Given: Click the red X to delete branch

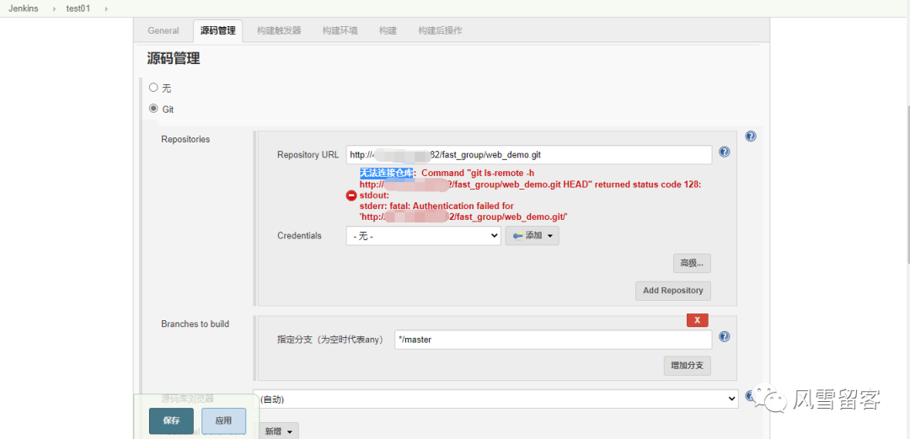Looking at the screenshot, I should point(697,320).
